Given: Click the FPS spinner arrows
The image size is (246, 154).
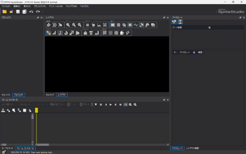Looking at the screenshot, I should coord(92,105).
